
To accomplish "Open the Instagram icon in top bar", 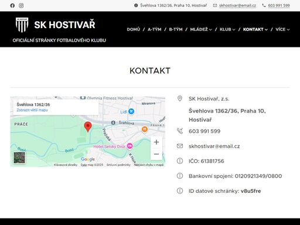I will [x=21, y=6].
